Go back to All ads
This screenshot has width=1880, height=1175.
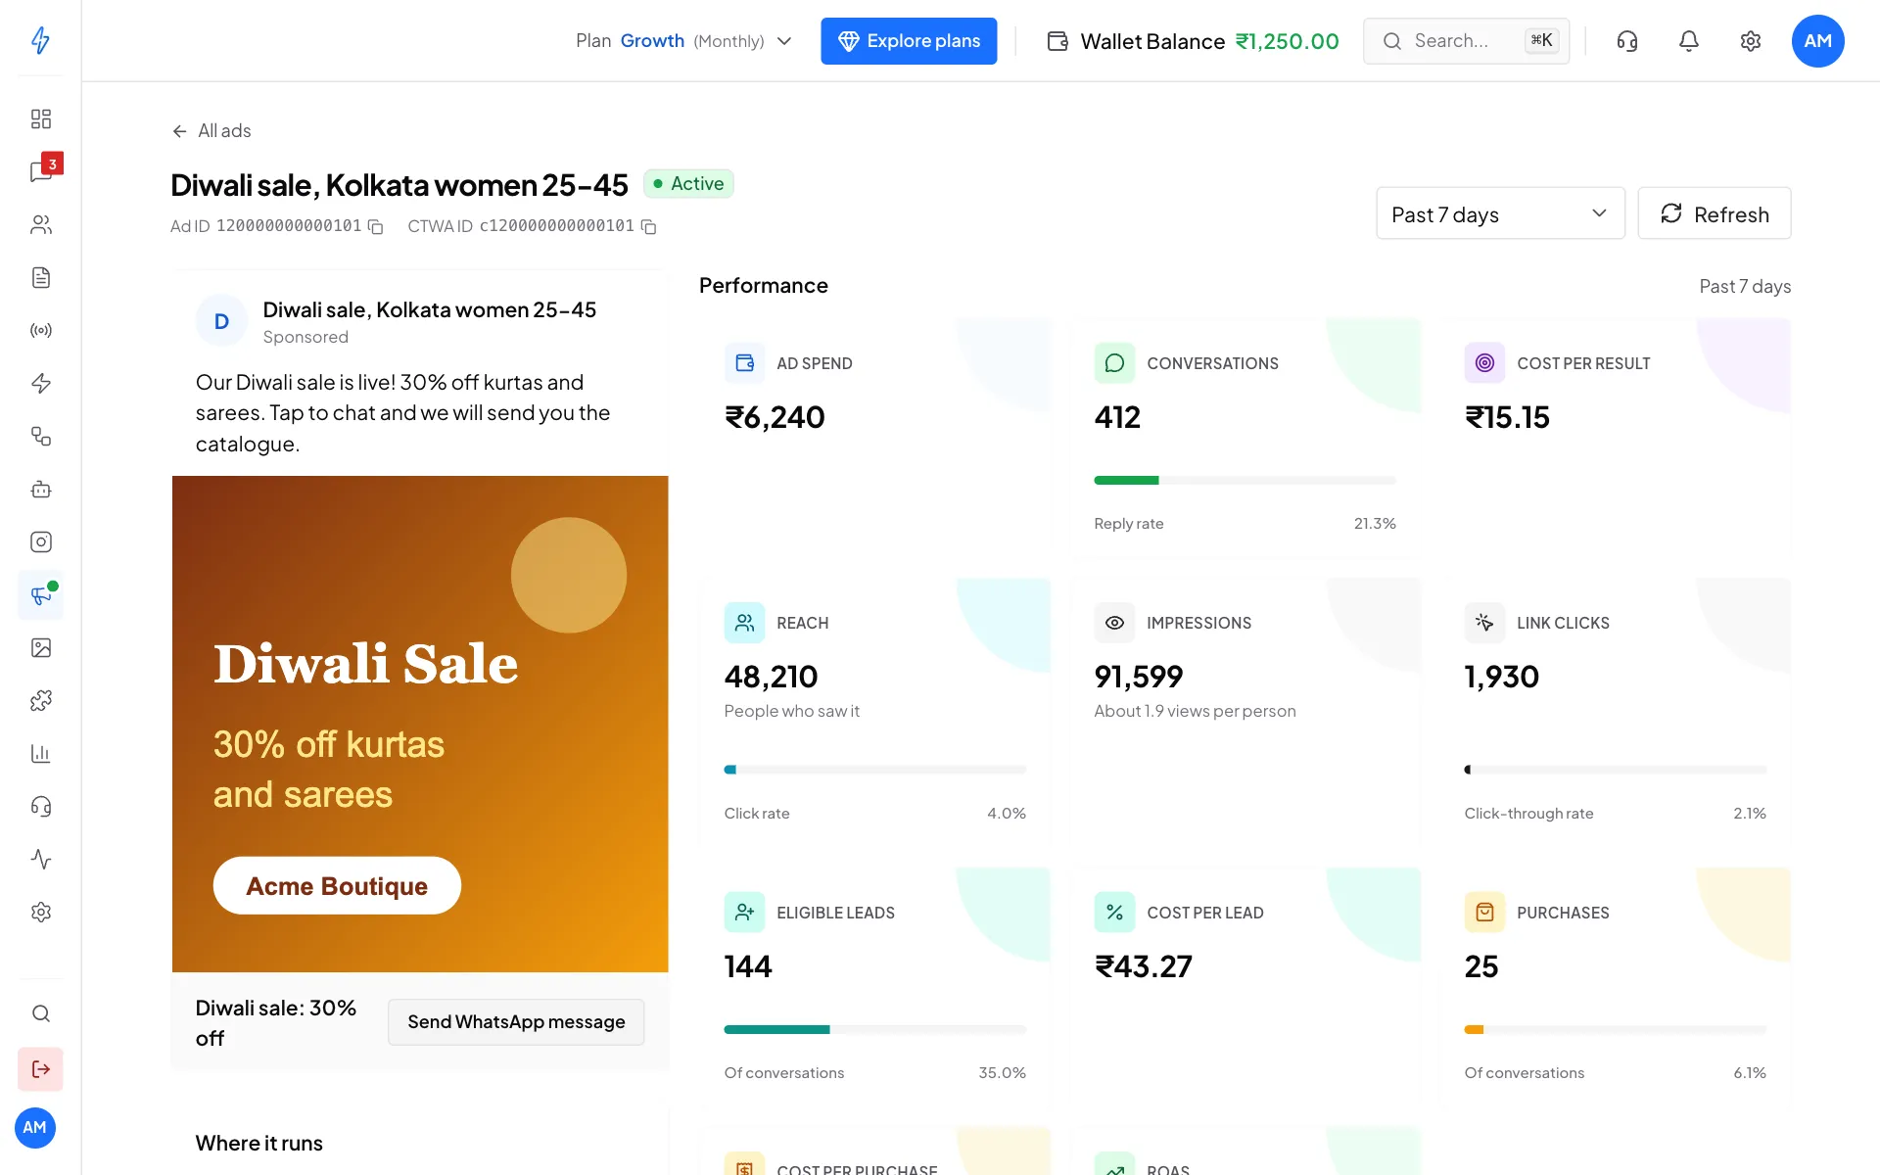coord(211,131)
